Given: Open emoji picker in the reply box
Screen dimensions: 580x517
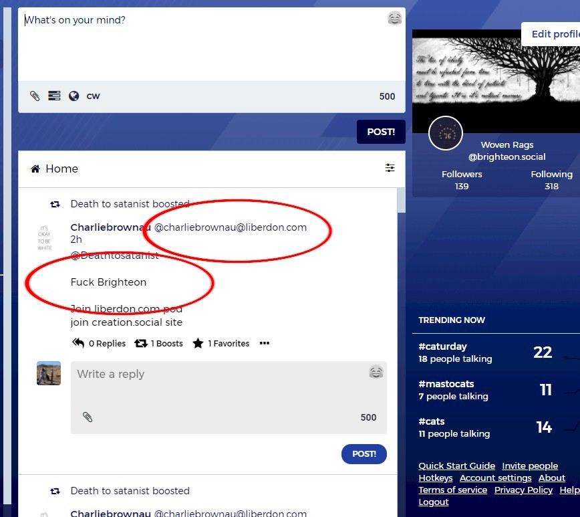Looking at the screenshot, I should [376, 373].
